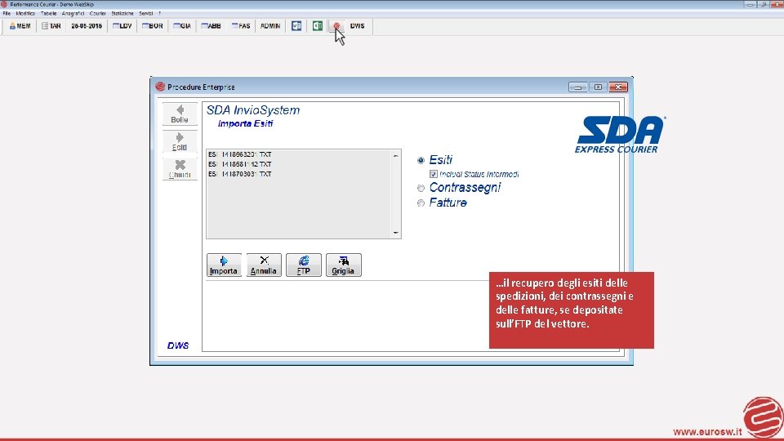The height and width of the screenshot is (441, 784).
Task: Click the Esiti sidebar arrow button
Action: (180, 141)
